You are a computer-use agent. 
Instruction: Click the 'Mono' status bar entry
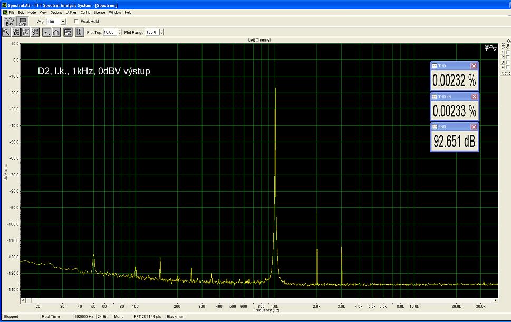click(x=122, y=316)
